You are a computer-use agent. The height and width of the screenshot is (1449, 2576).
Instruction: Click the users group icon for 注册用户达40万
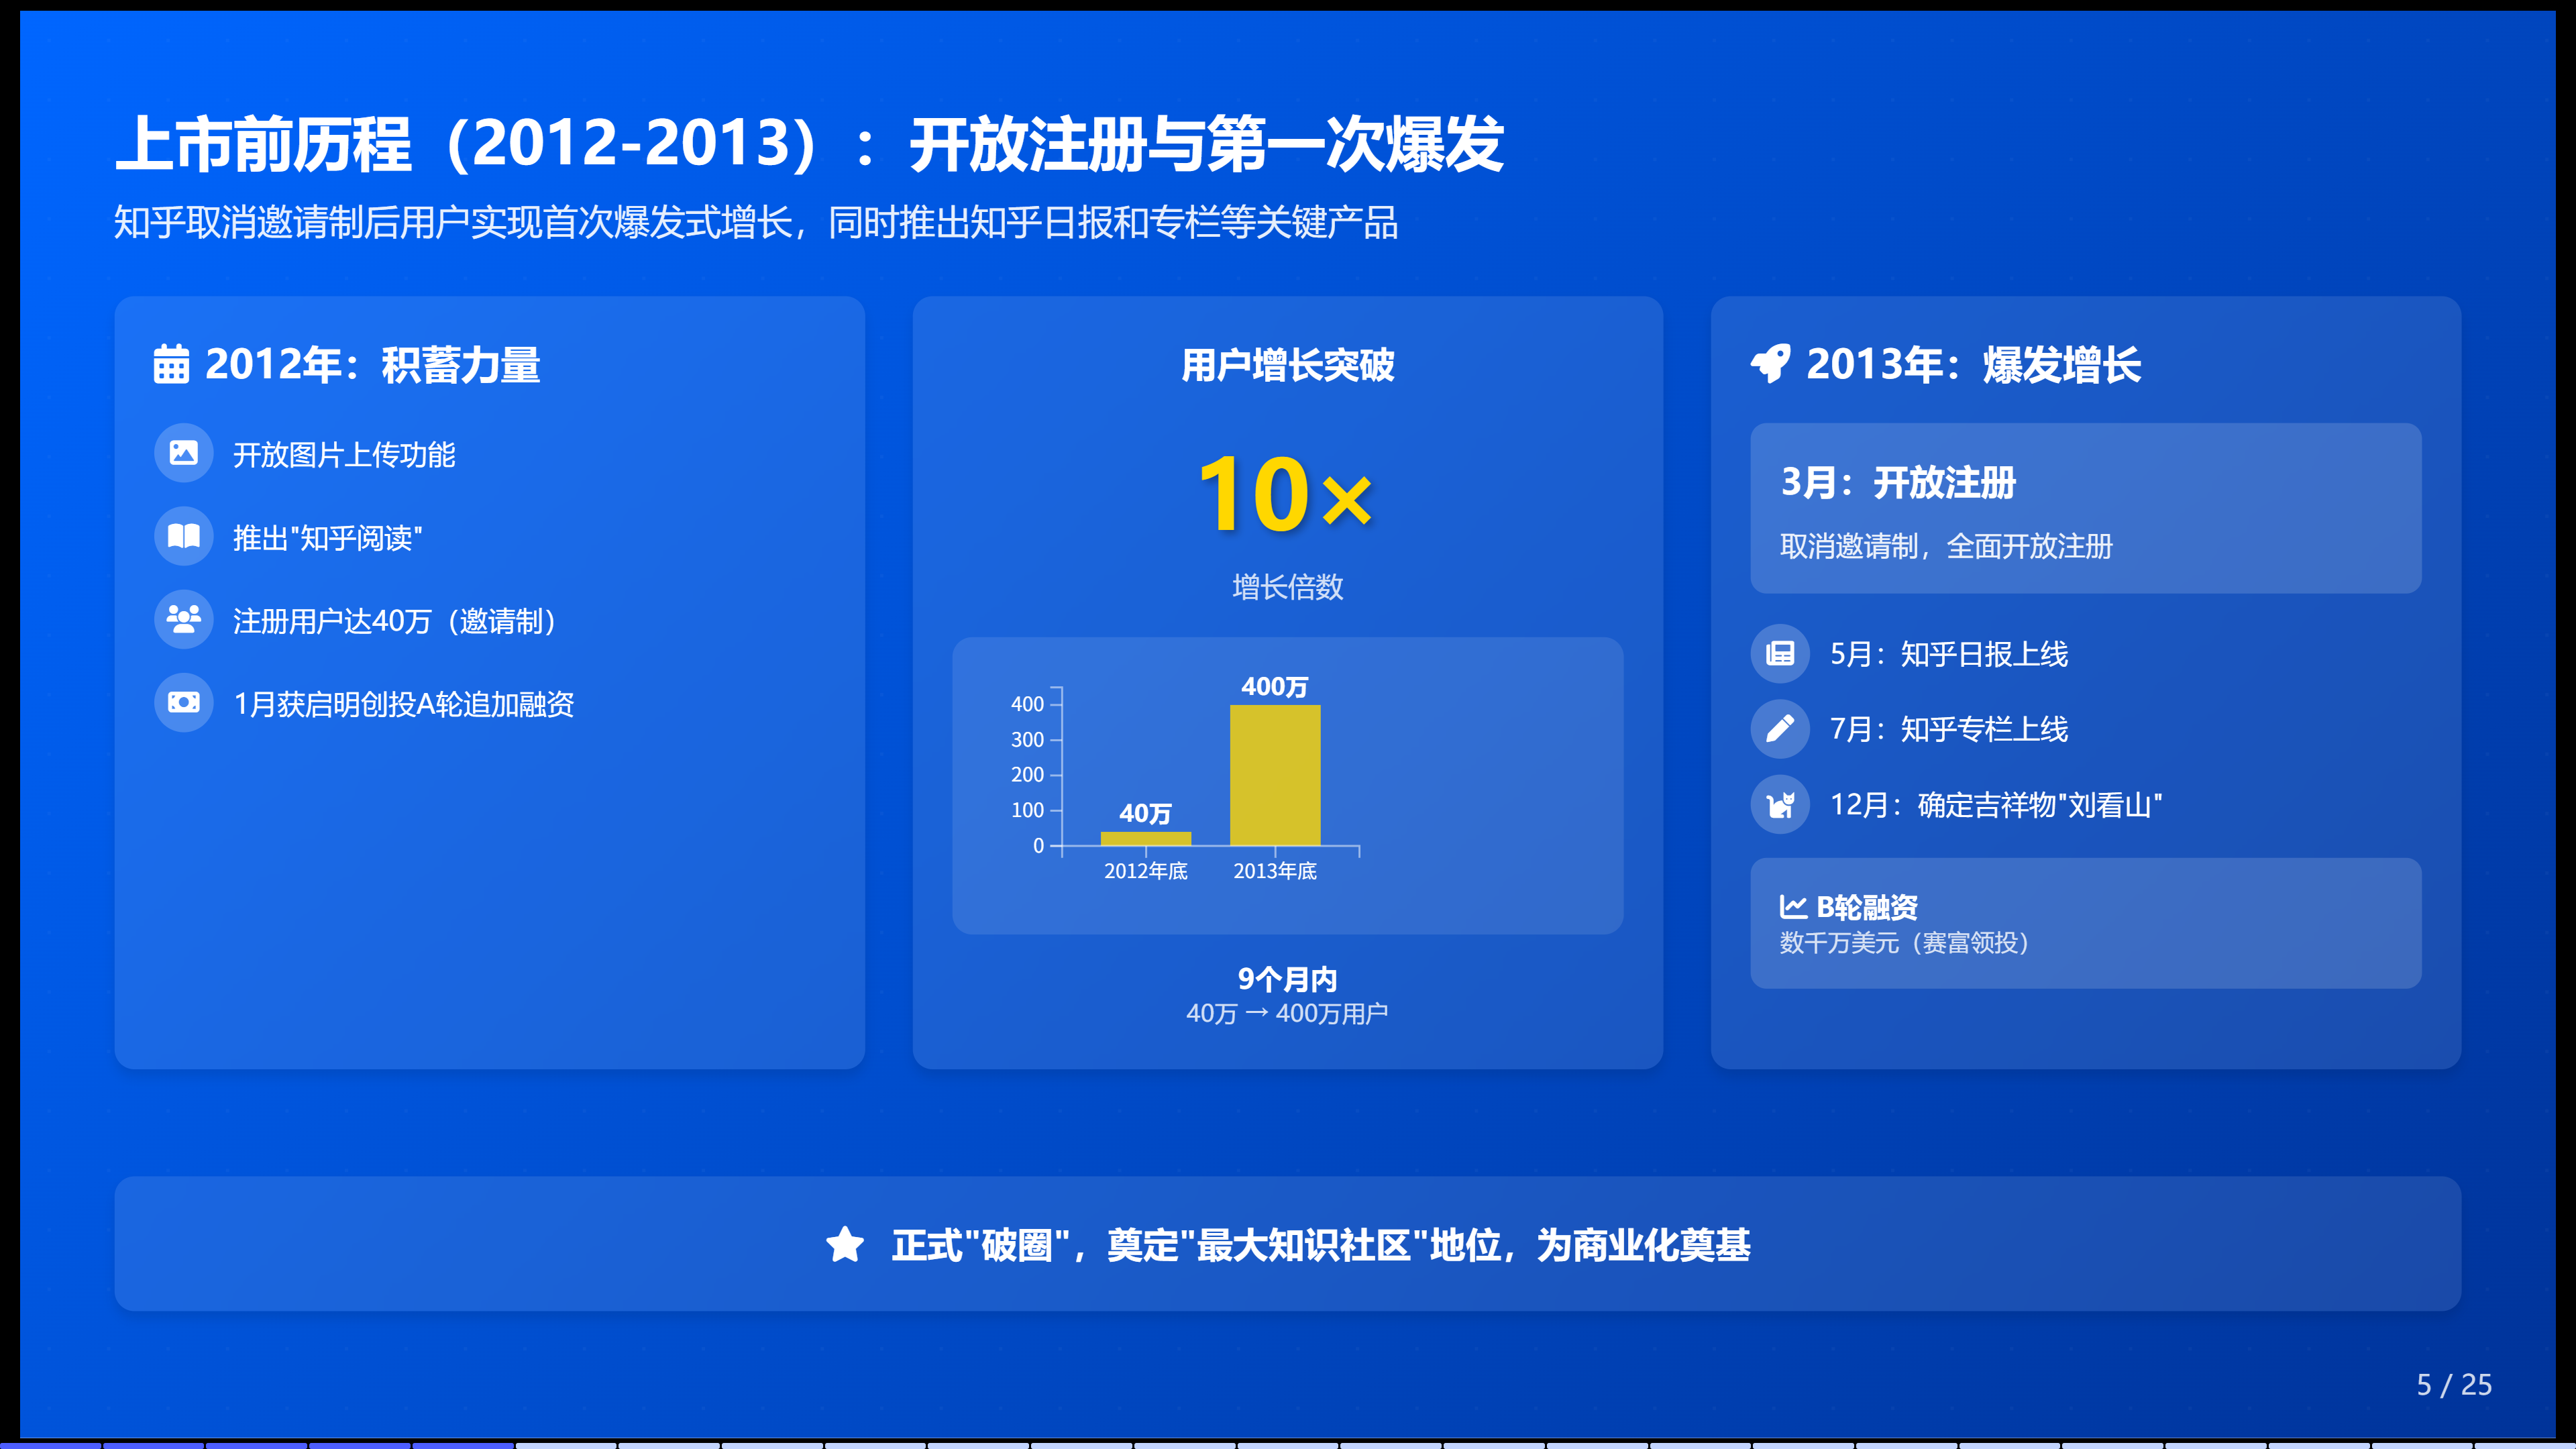pos(183,620)
